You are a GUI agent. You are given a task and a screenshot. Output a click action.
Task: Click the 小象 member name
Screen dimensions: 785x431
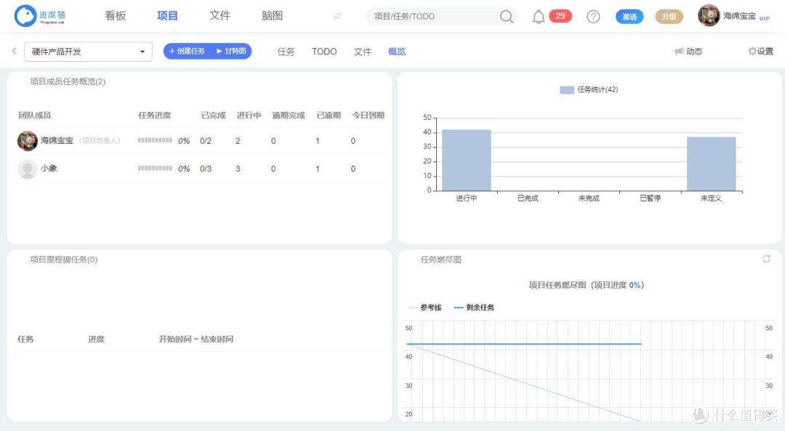coord(49,168)
